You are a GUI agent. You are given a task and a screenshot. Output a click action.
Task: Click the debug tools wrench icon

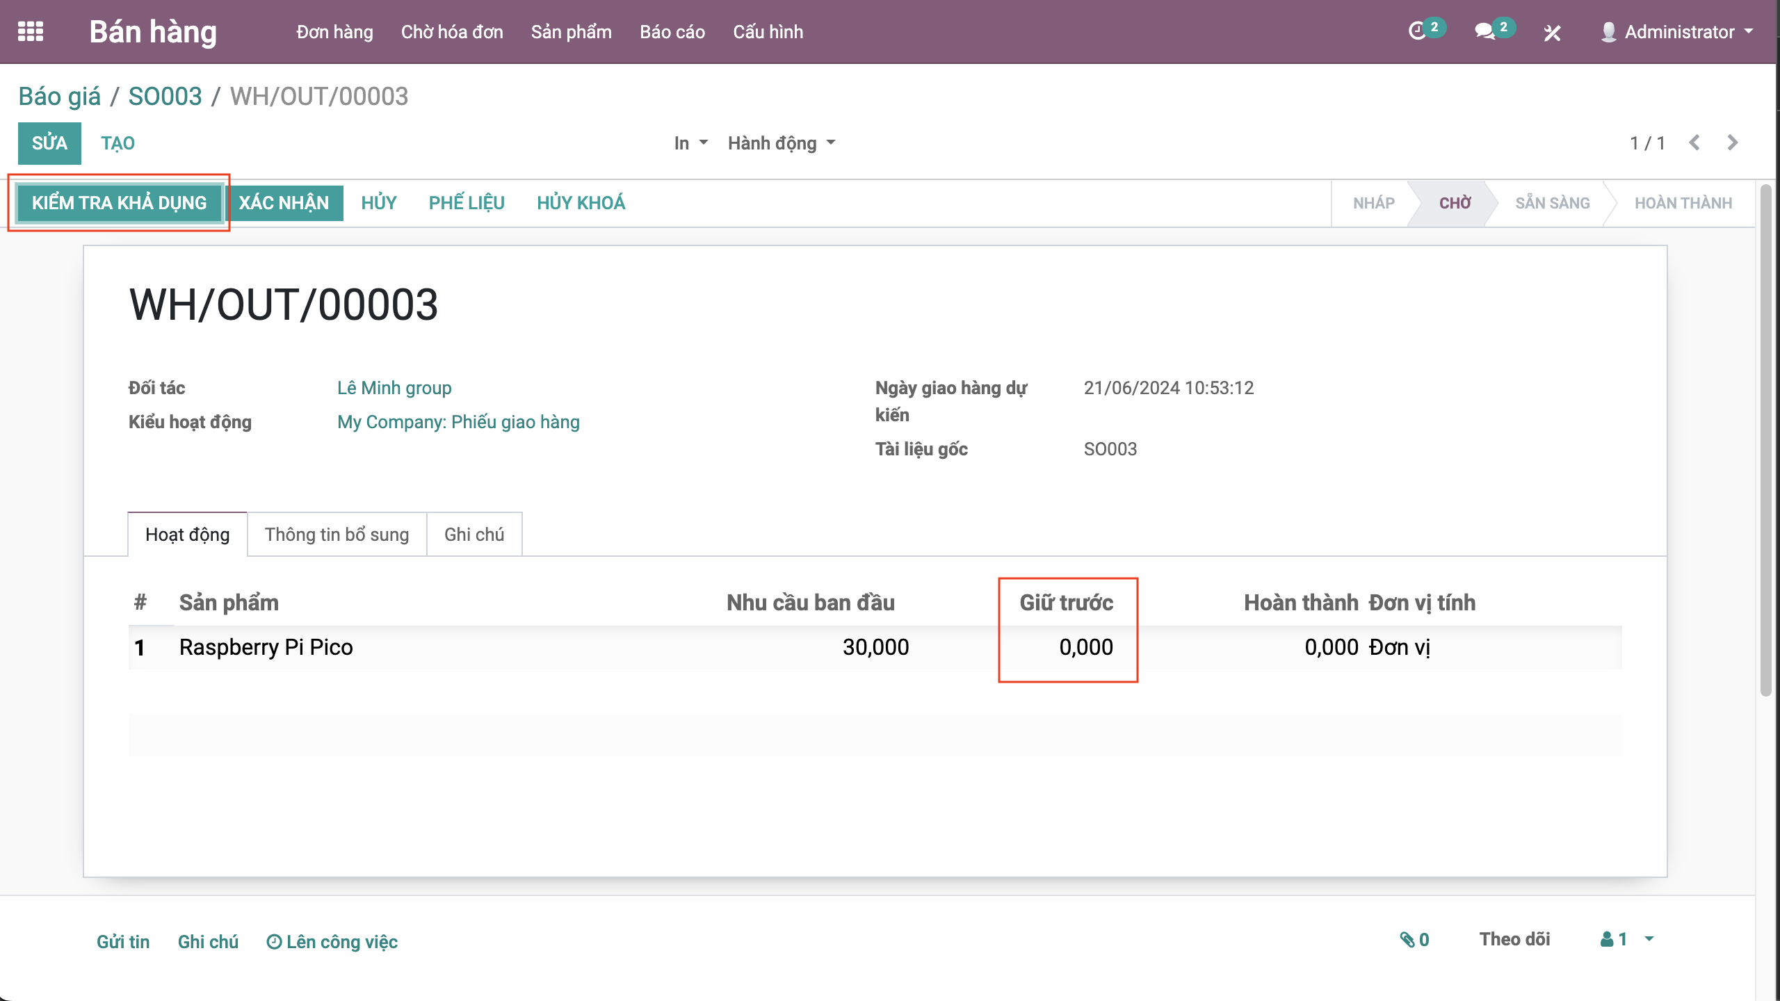coord(1552,33)
